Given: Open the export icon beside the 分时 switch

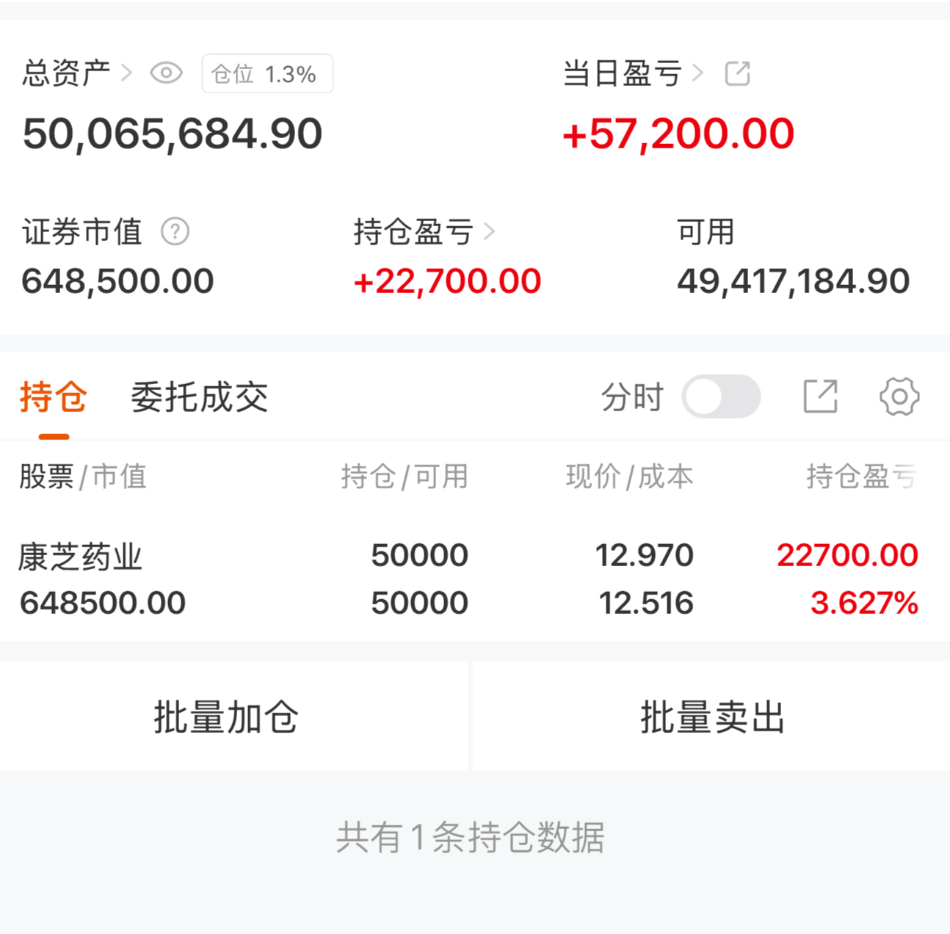Looking at the screenshot, I should [x=820, y=397].
